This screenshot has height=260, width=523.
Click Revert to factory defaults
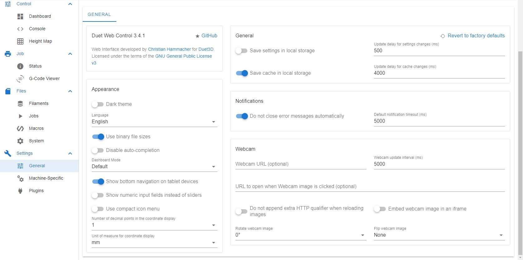click(x=476, y=35)
